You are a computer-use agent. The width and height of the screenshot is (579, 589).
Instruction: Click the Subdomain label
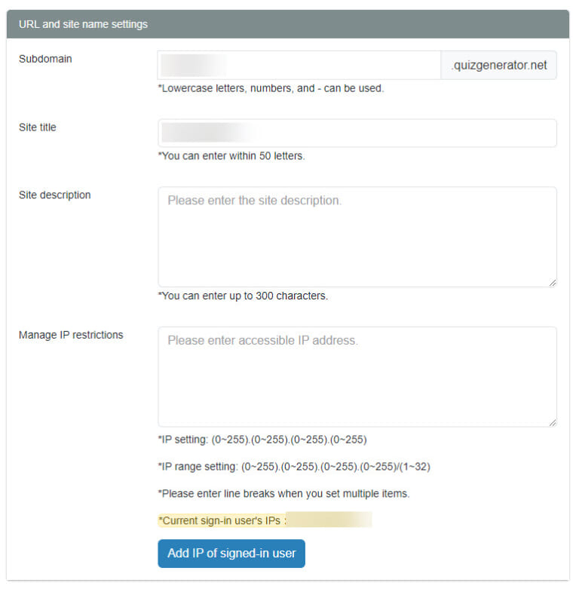(x=45, y=59)
